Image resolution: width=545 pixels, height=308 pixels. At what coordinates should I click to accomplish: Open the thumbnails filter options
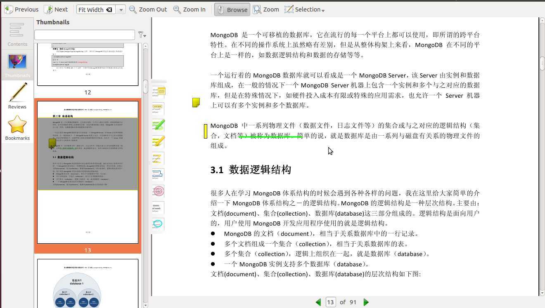142,35
